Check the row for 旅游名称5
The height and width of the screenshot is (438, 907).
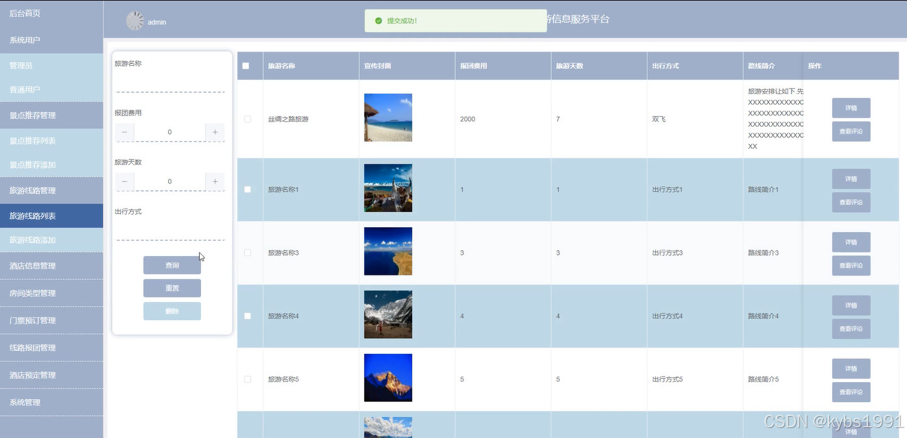pyautogui.click(x=247, y=379)
